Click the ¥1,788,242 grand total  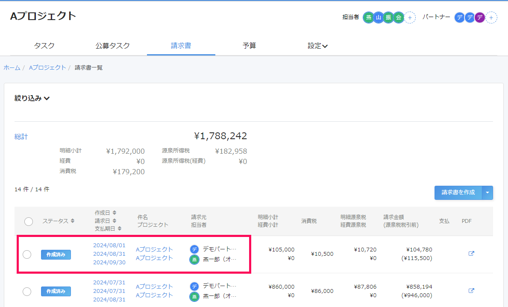(220, 136)
